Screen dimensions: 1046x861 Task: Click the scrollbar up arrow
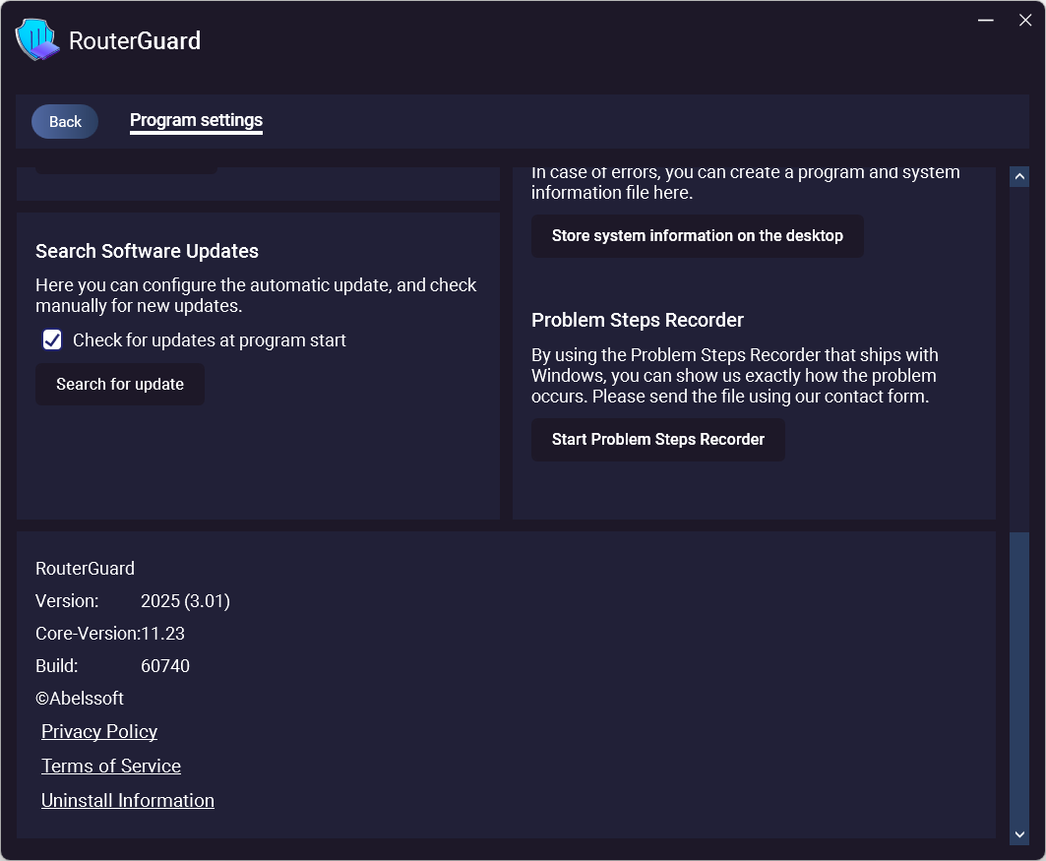coord(1019,177)
